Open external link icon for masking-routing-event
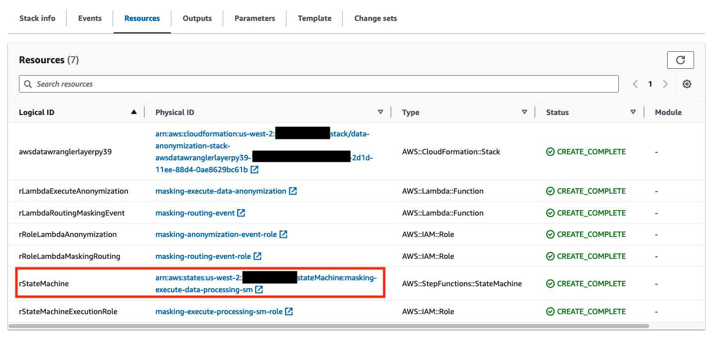This screenshot has height=346, width=715. [x=241, y=213]
